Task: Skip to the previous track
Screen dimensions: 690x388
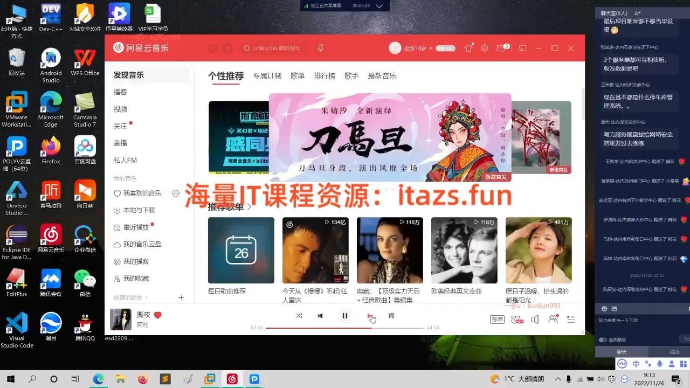Action: tap(320, 316)
